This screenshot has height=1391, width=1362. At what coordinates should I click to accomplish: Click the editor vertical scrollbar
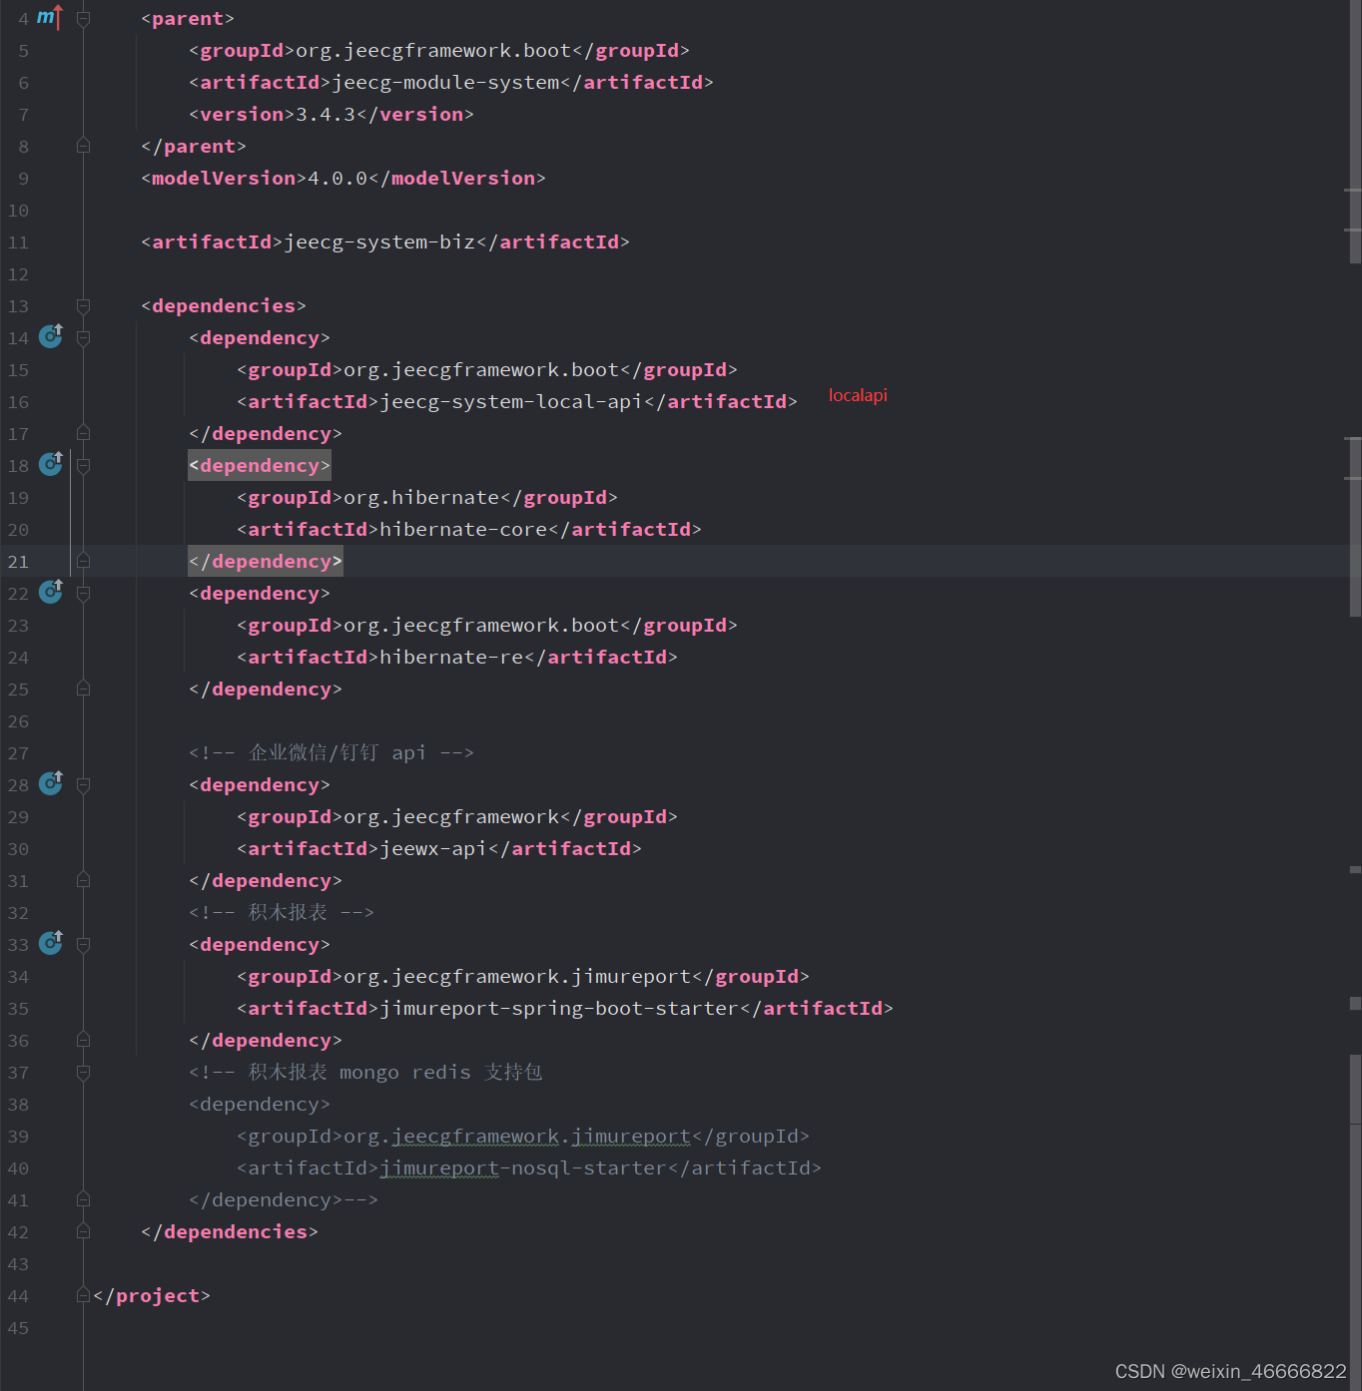[x=1355, y=695]
